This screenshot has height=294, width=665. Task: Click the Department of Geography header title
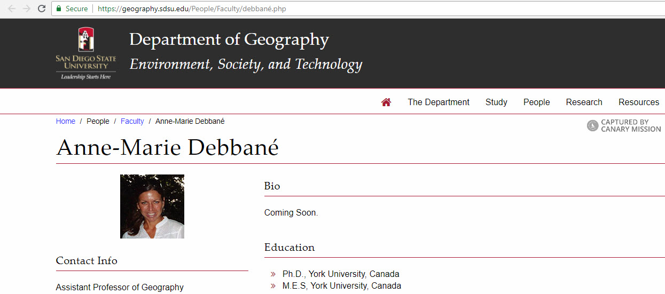pyautogui.click(x=229, y=39)
